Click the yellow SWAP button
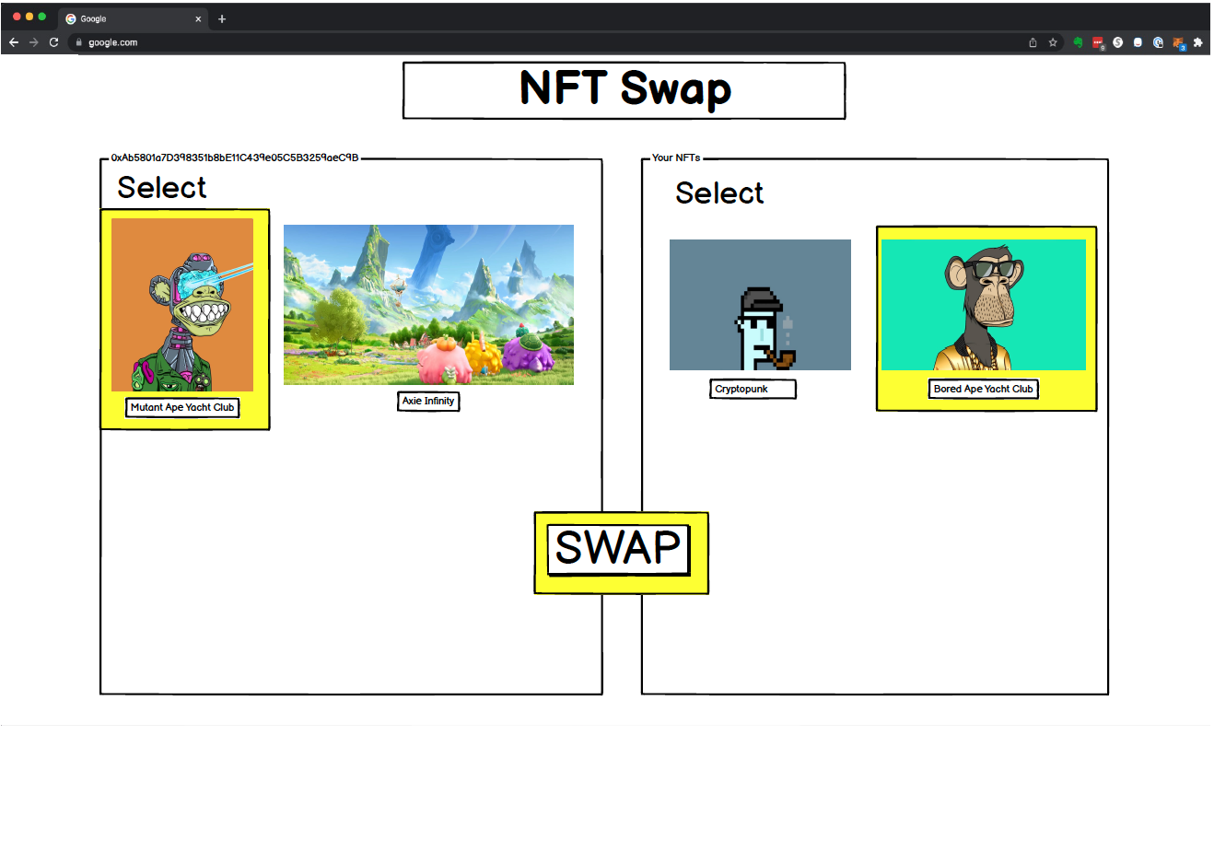 point(621,553)
